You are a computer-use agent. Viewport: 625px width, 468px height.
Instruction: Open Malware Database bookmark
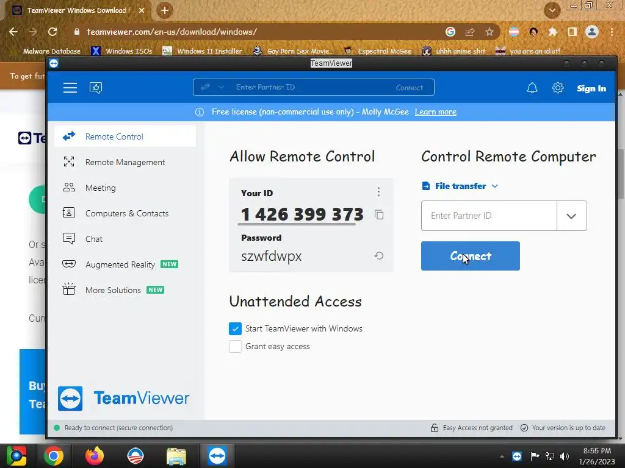pyautogui.click(x=51, y=51)
